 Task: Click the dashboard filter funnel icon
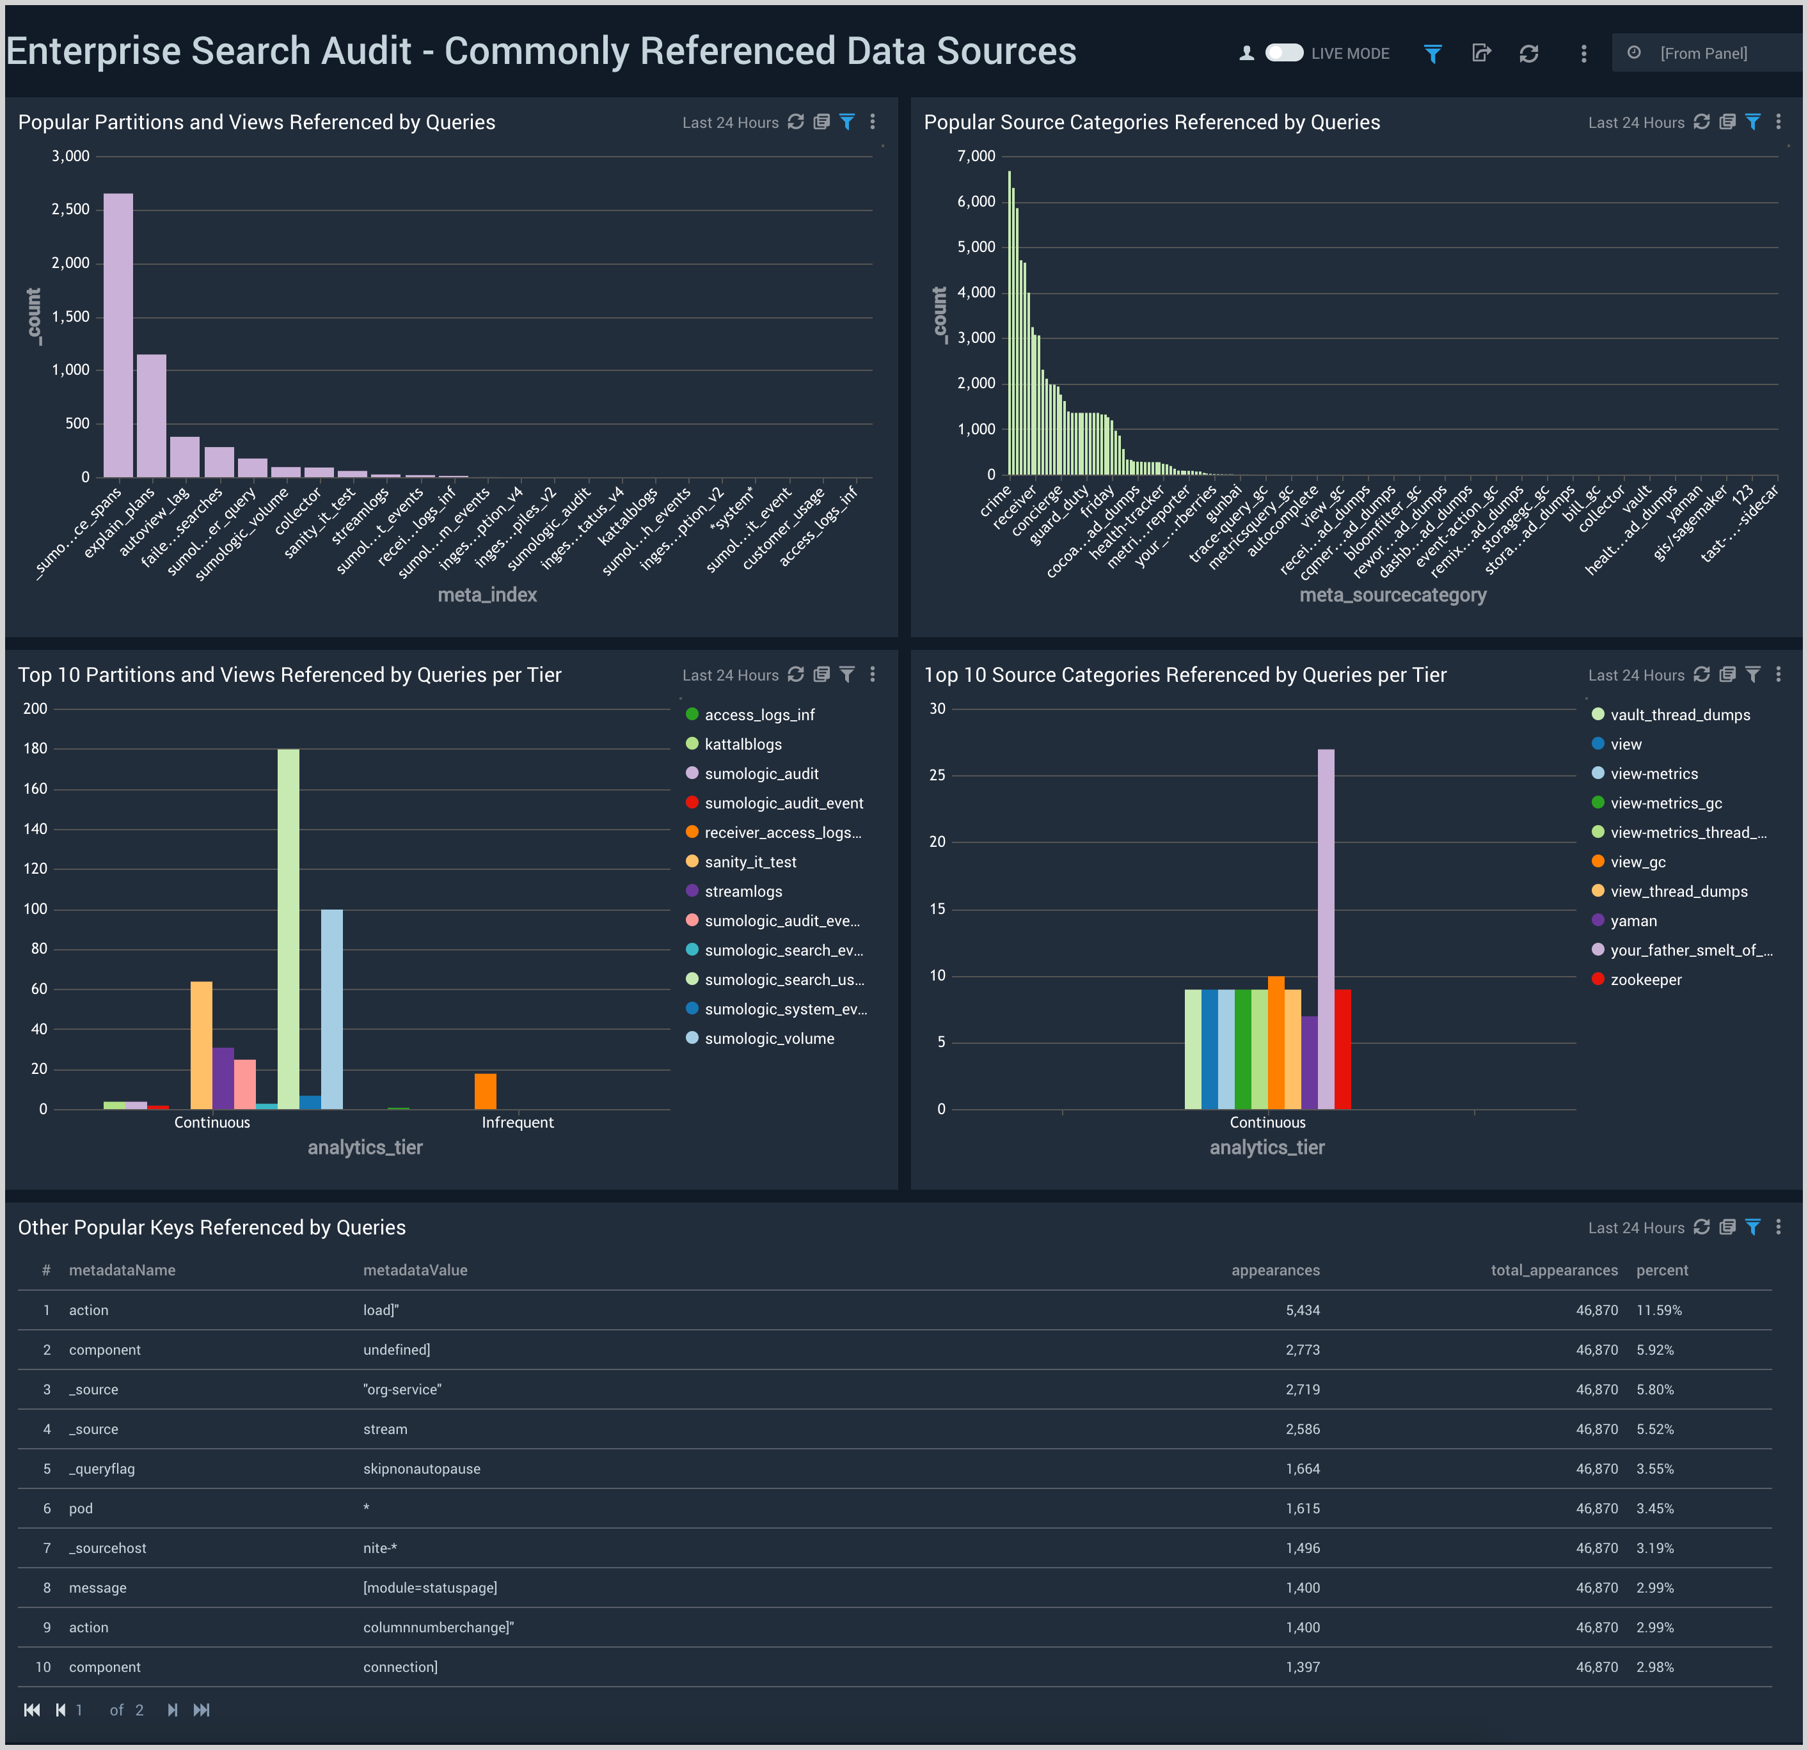pos(1432,54)
